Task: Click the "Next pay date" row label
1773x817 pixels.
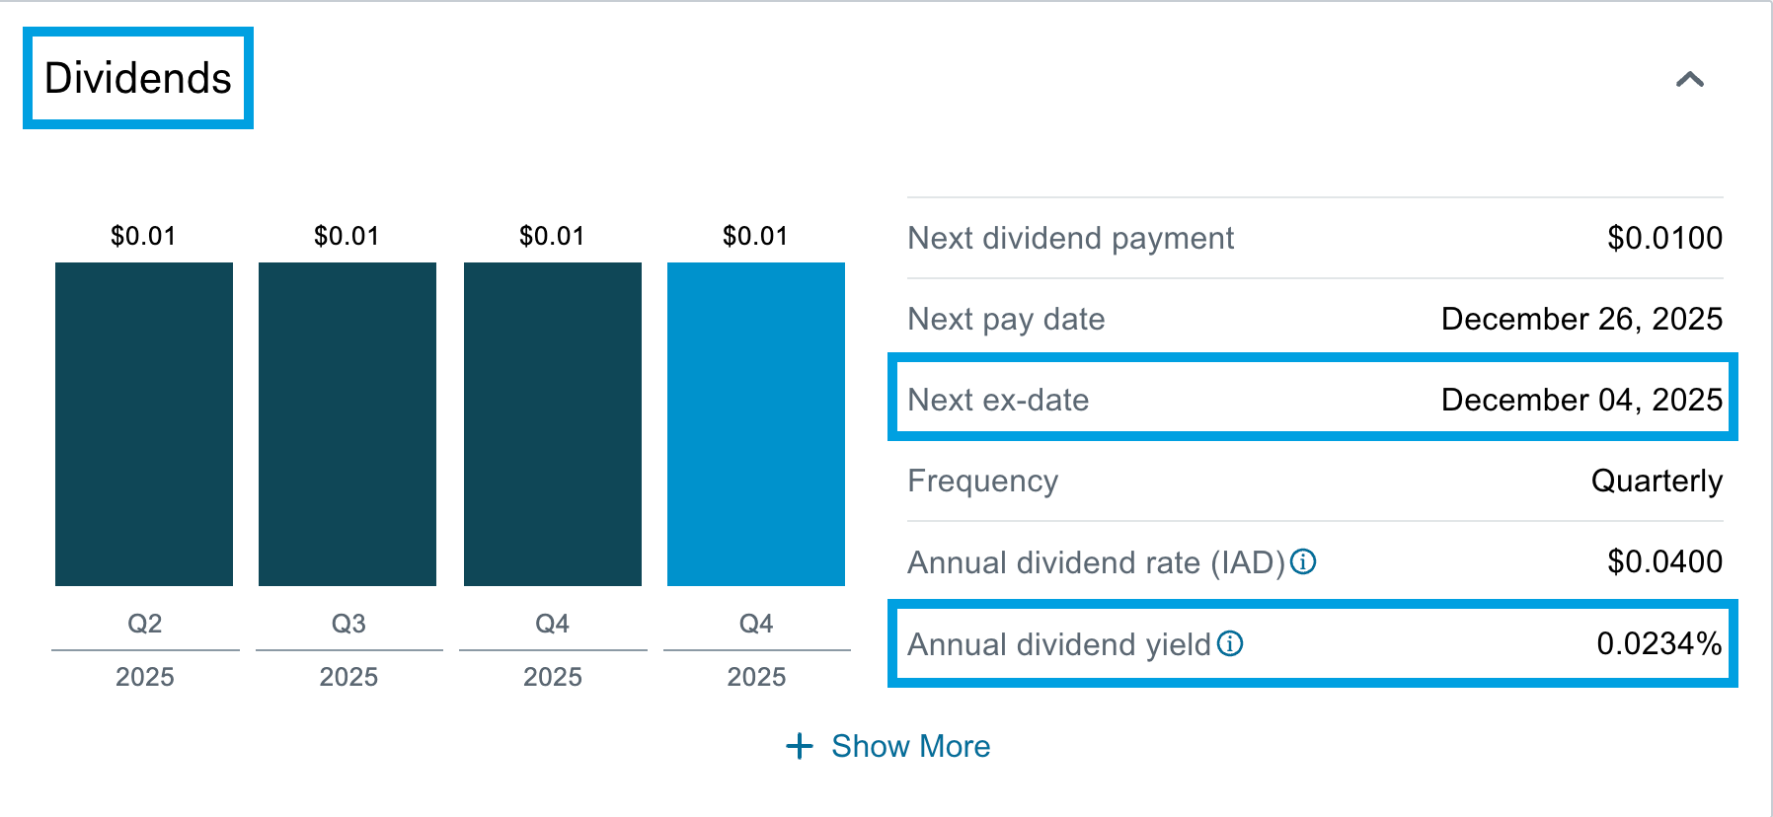Action: click(1006, 319)
